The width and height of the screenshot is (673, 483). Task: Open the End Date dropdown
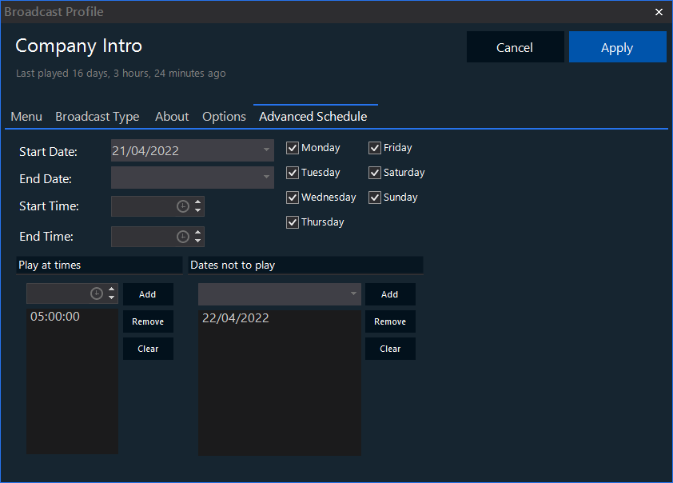click(266, 177)
